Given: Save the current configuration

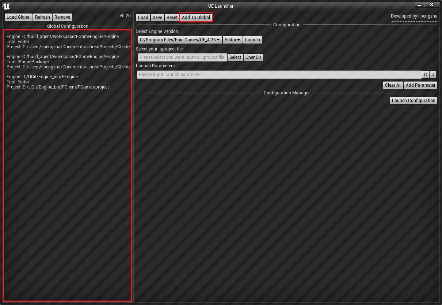Looking at the screenshot, I should [x=157, y=18].
